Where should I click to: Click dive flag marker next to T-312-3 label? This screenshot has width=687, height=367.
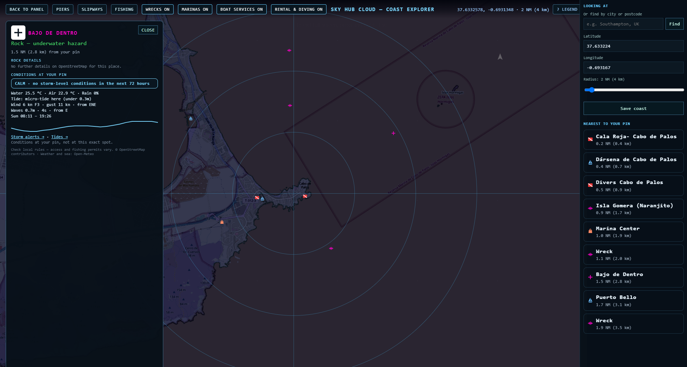point(257,198)
